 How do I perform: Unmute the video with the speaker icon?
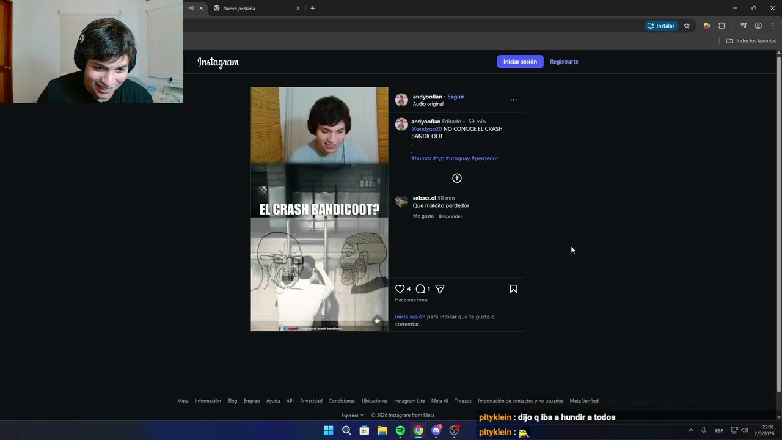tap(378, 321)
